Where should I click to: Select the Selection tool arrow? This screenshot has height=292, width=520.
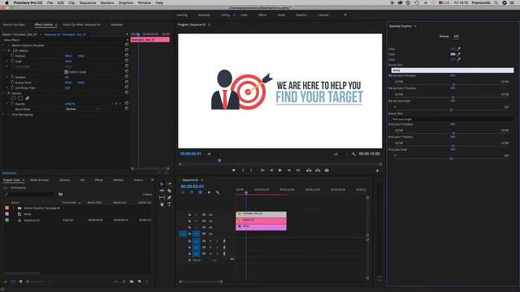click(162, 184)
